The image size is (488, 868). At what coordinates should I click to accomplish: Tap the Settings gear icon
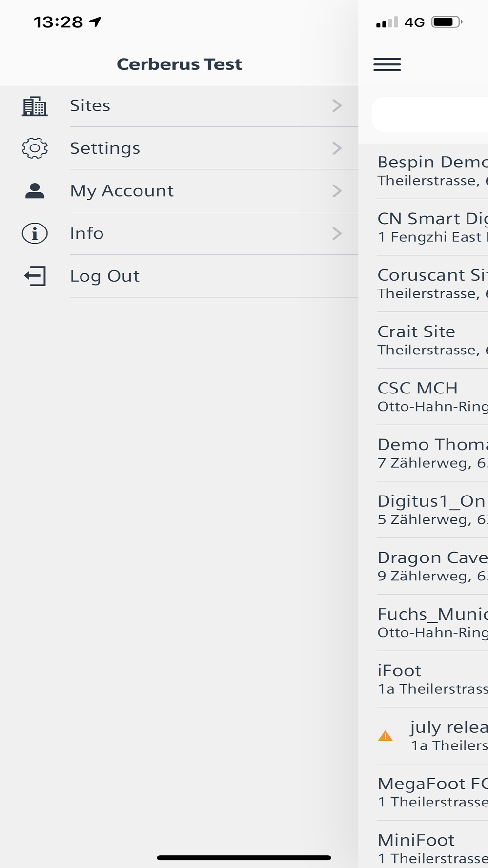(x=35, y=148)
